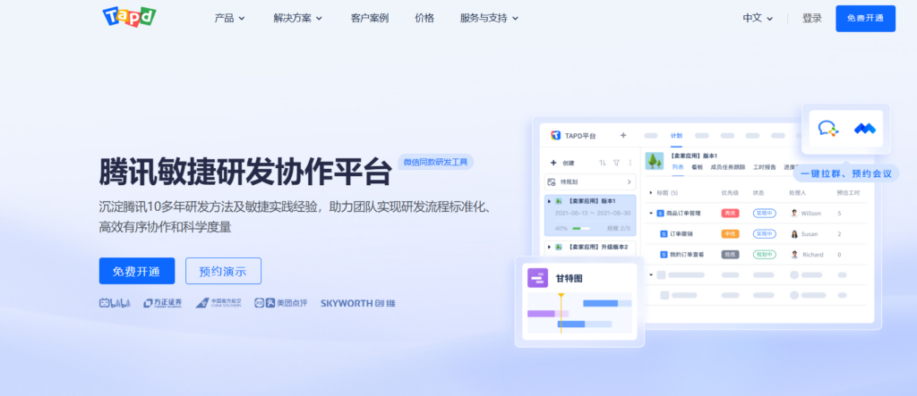Click the green 规划中 status pill

(x=765, y=255)
